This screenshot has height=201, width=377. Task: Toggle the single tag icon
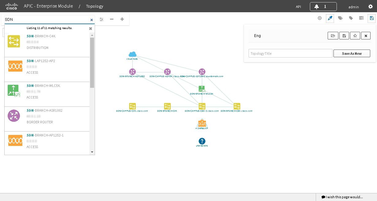pos(351,18)
